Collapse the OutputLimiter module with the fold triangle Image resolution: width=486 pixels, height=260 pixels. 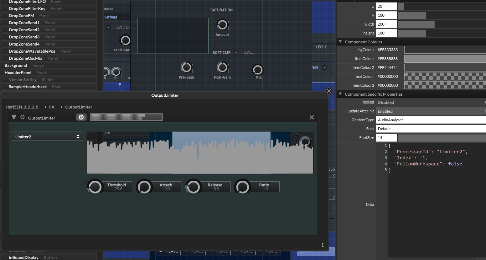click(x=14, y=117)
